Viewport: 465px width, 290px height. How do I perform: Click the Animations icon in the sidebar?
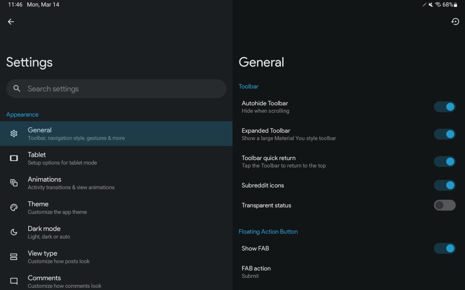click(x=14, y=182)
